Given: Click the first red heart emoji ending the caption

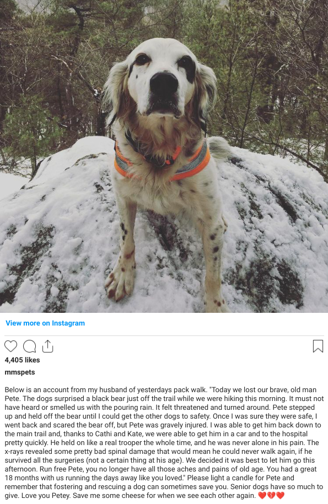Looking at the screenshot, I should tap(262, 495).
